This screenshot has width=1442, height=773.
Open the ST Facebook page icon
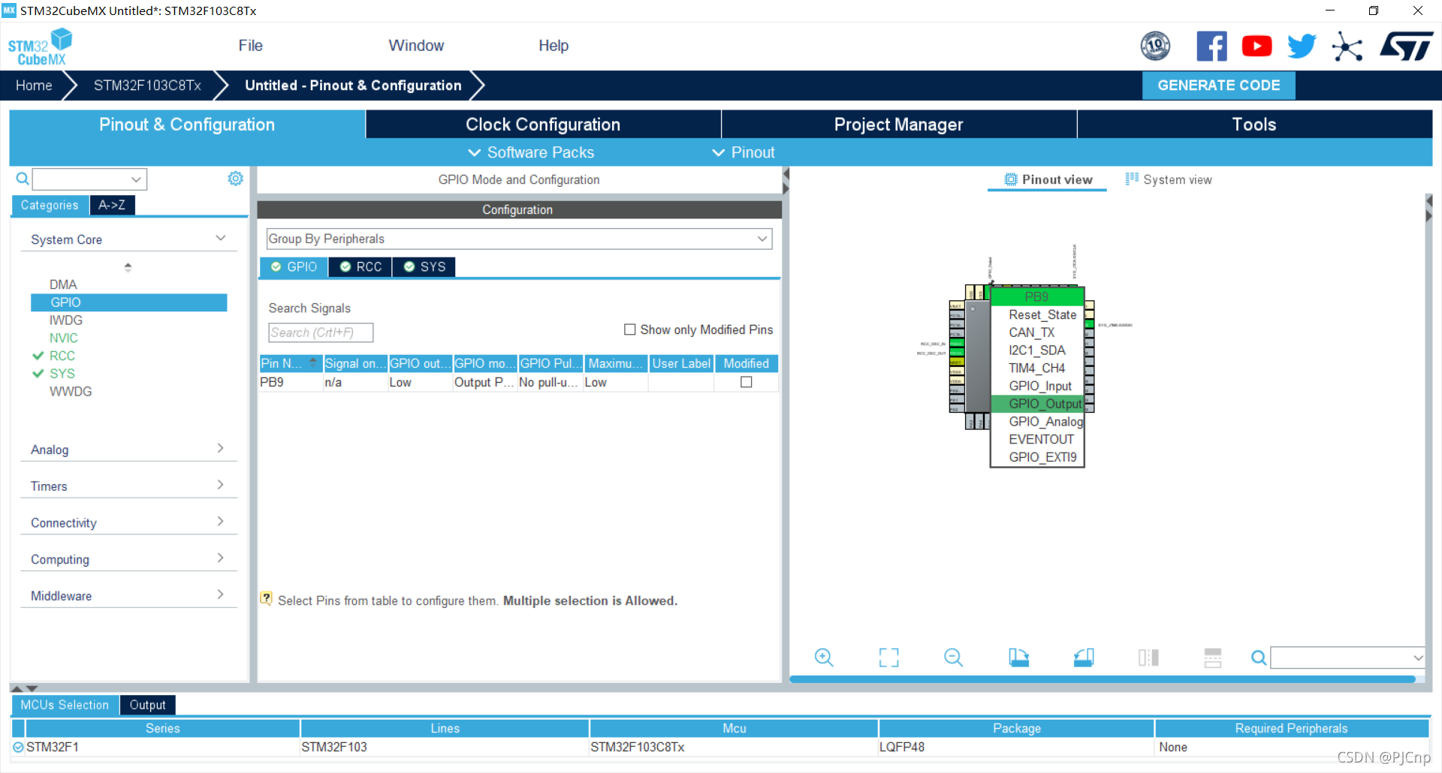pos(1211,47)
